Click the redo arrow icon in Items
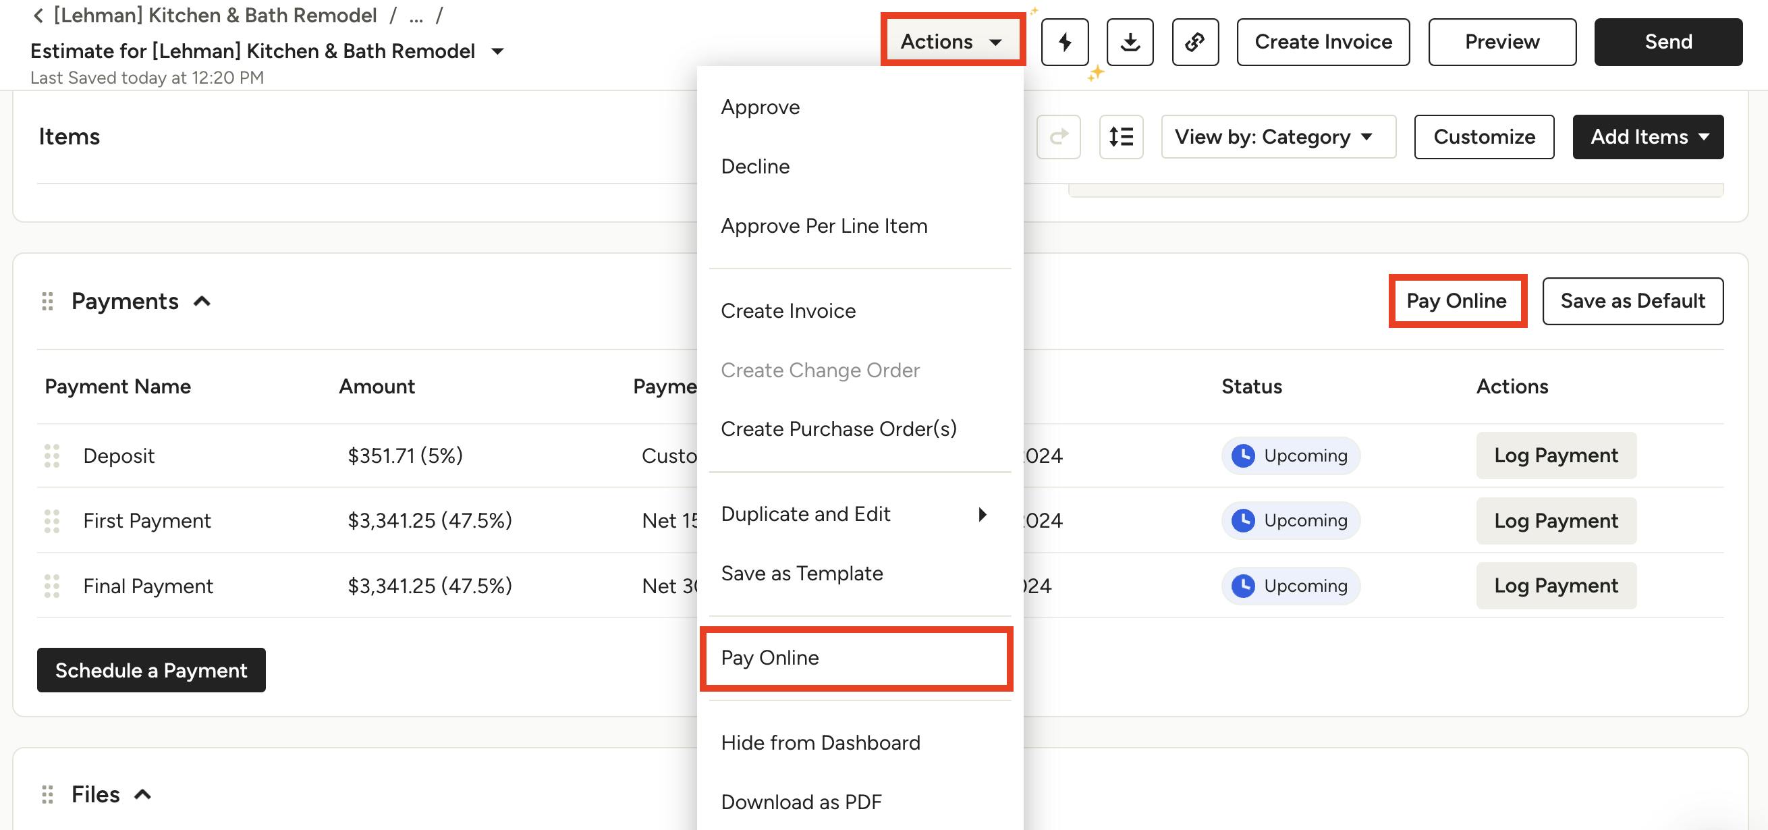1768x830 pixels. [x=1058, y=136]
